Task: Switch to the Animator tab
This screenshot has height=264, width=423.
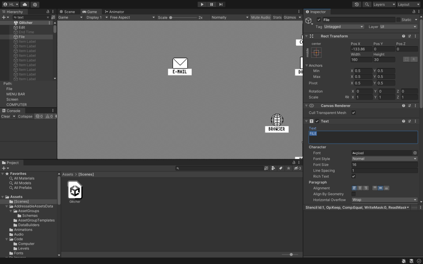Action: (x=114, y=12)
